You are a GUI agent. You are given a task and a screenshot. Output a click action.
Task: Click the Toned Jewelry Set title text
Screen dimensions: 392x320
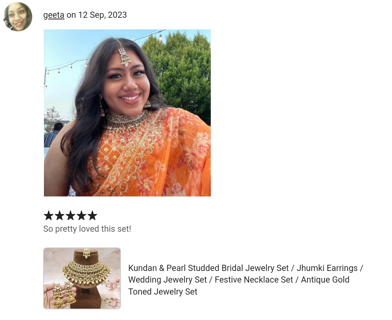click(163, 292)
